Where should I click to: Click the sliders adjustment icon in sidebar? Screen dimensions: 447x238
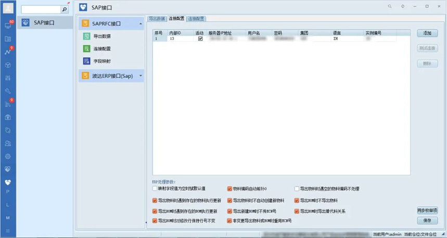[x=8, y=78]
